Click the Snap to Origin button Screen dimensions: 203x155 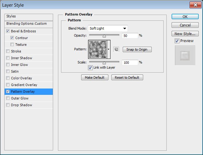[x=137, y=49]
